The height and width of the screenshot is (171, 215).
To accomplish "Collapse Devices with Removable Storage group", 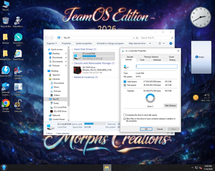I will click(72, 63).
